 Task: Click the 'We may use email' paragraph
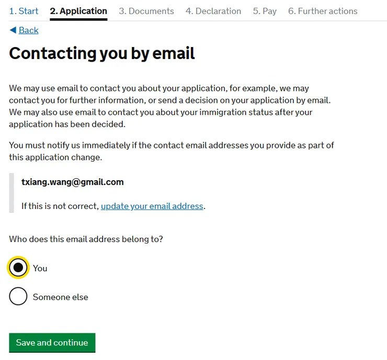pyautogui.click(x=169, y=106)
